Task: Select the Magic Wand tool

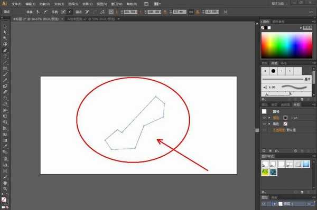Action: (x=5, y=38)
